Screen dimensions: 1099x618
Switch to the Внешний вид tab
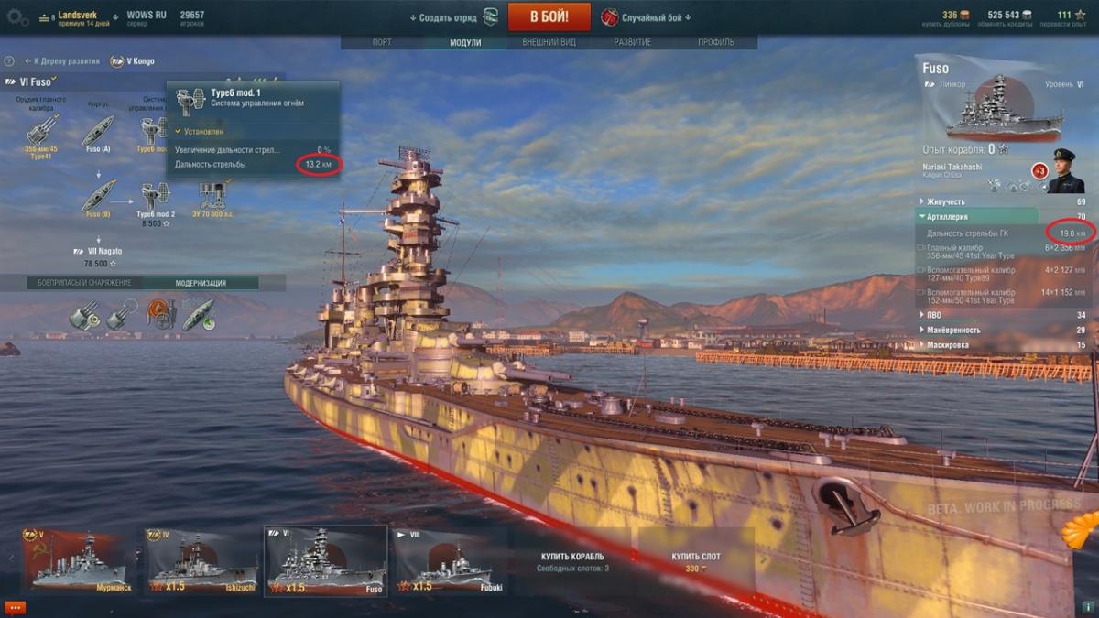point(549,42)
